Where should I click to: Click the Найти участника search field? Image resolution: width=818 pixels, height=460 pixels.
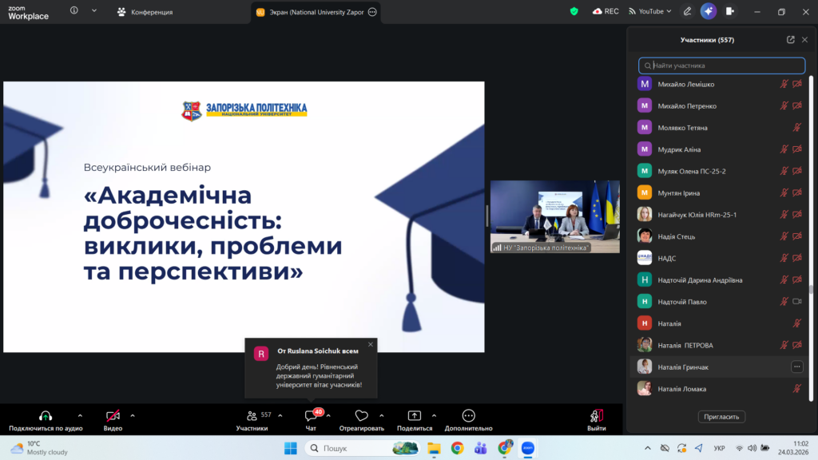(x=723, y=65)
